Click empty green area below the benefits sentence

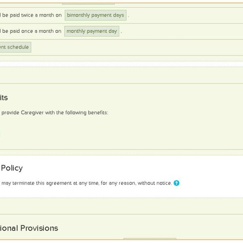click(122, 134)
